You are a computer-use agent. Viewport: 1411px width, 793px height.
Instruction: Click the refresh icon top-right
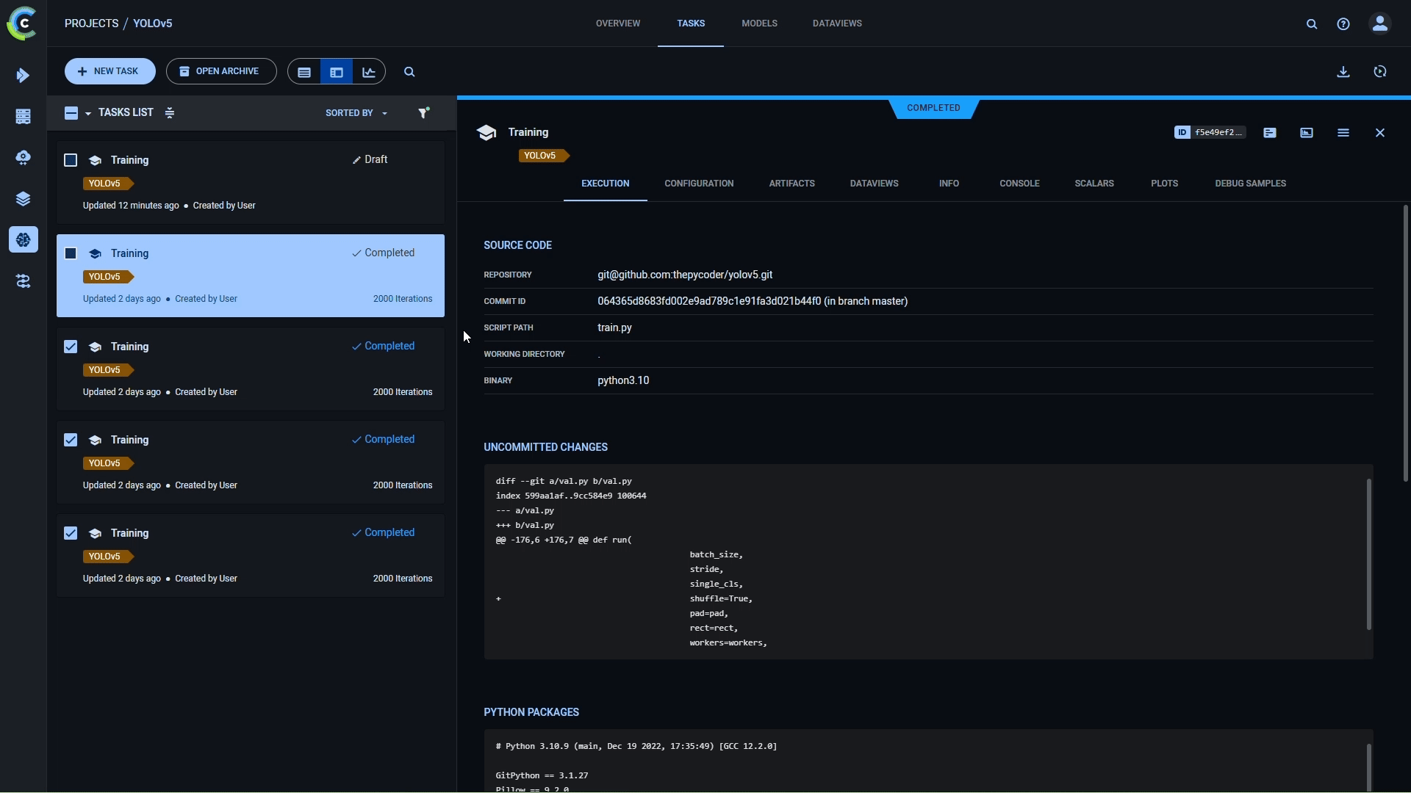[1380, 70]
